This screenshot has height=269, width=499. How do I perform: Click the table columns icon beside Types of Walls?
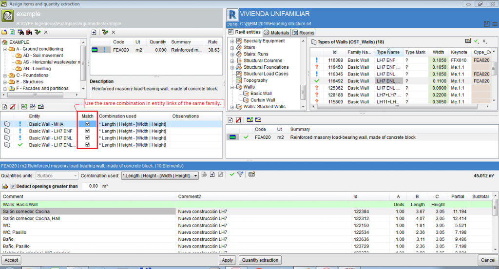tap(468, 41)
